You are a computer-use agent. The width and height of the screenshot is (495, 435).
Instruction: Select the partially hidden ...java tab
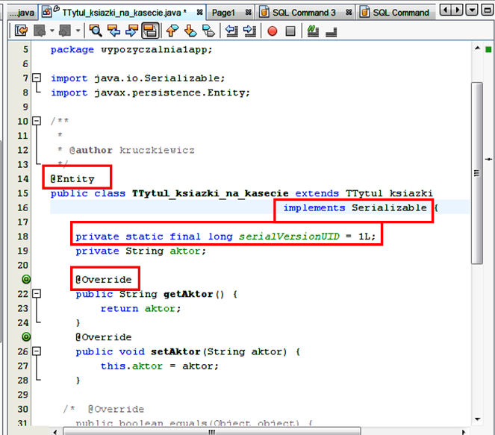click(x=22, y=13)
